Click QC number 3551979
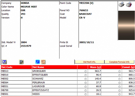This screenshot has height=97, width=135. coord(26,46)
